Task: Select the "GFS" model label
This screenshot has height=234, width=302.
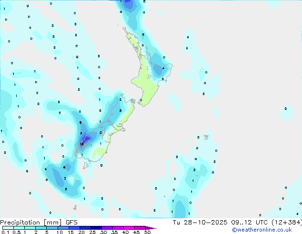Action: click(71, 223)
